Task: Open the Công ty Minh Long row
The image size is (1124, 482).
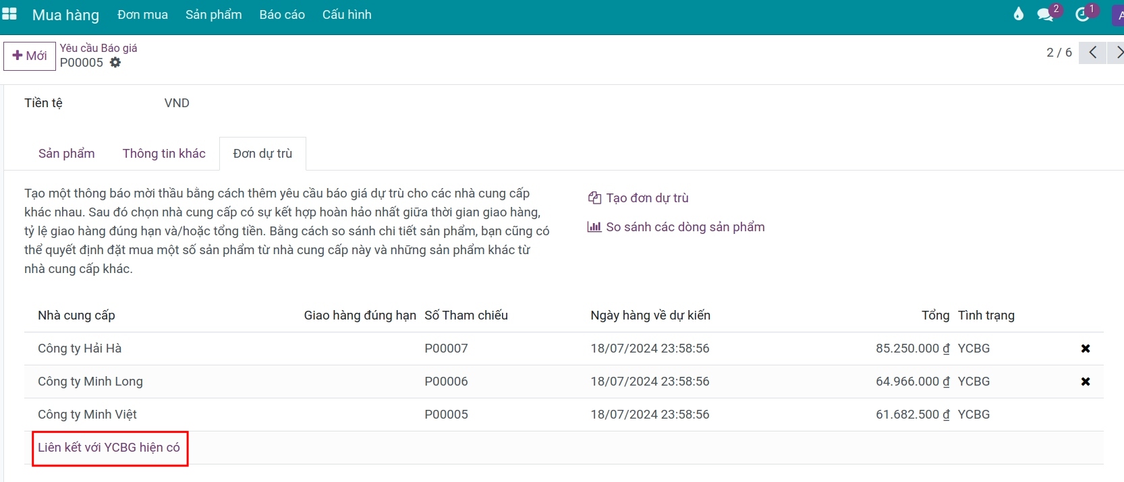Action: [x=564, y=382]
